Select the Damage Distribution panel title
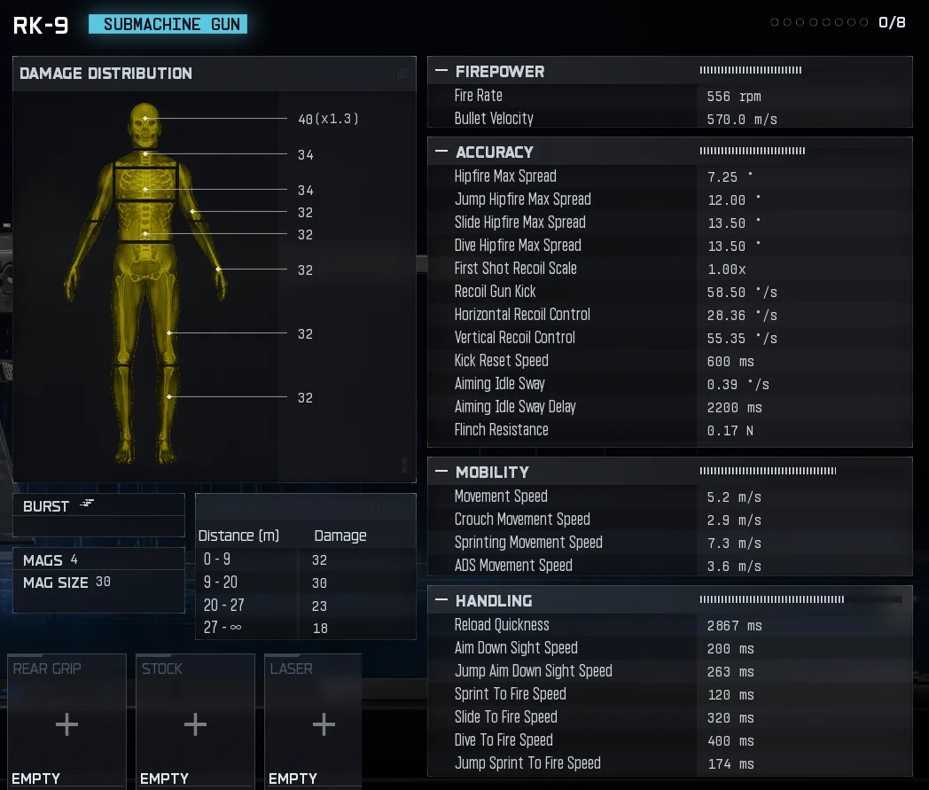Image resolution: width=929 pixels, height=790 pixels. click(x=105, y=74)
